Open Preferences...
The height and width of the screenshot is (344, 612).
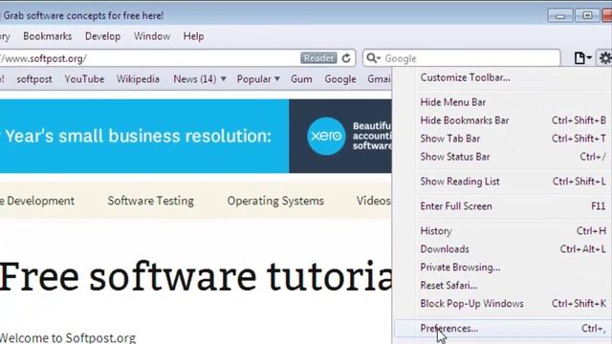point(503,329)
